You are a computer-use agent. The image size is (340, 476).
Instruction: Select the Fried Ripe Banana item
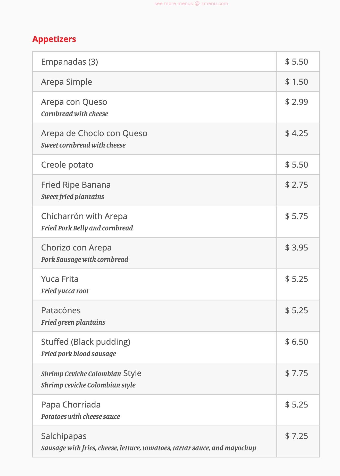pyautogui.click(x=76, y=185)
